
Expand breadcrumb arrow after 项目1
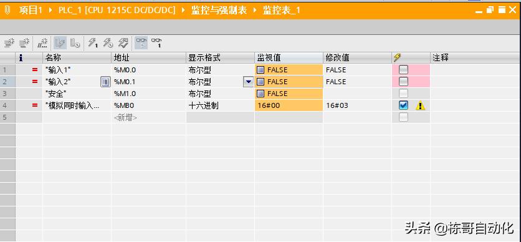click(50, 11)
